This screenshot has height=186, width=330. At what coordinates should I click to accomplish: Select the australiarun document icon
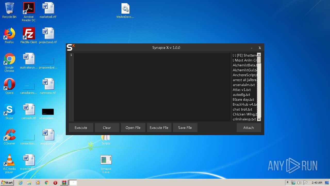(29, 61)
